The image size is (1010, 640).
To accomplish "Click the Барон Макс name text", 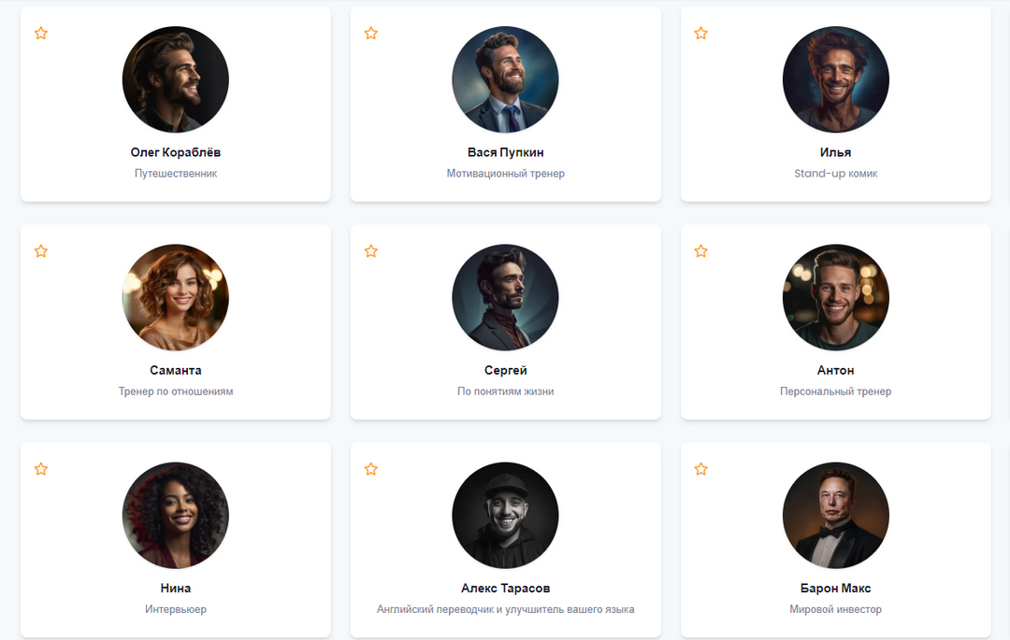I will (x=835, y=588).
